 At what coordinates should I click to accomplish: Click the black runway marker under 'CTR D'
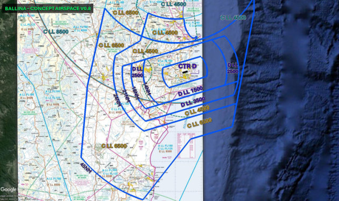coord(185,72)
